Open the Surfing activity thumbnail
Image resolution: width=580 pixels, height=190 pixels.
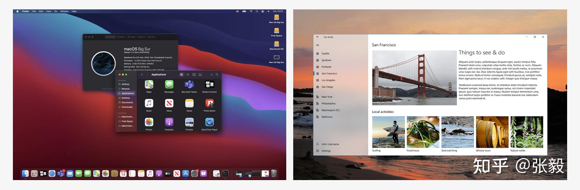[388, 132]
